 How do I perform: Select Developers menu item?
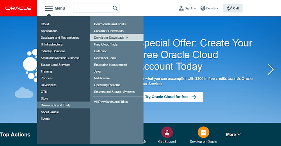[x=48, y=85]
